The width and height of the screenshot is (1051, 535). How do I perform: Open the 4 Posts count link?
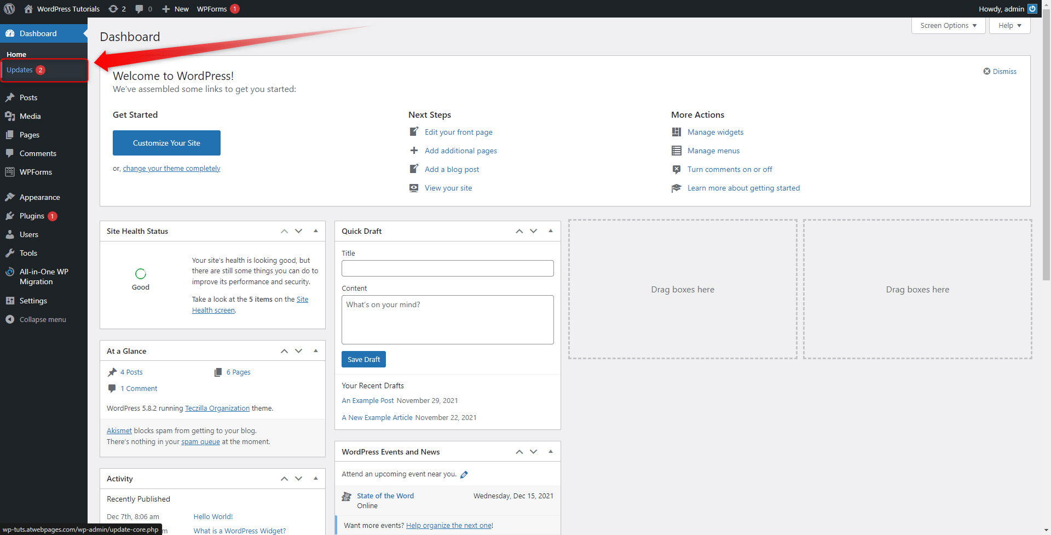pos(131,372)
